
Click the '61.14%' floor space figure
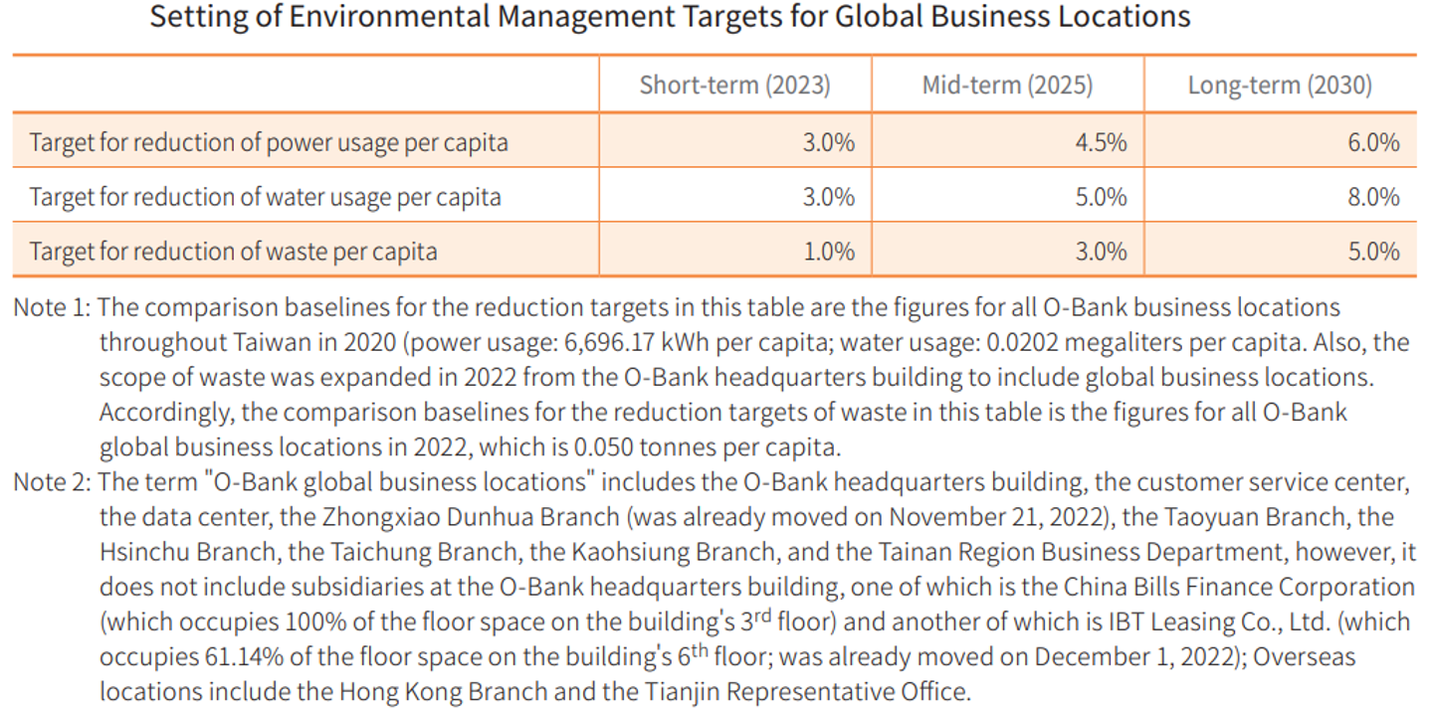tap(220, 657)
